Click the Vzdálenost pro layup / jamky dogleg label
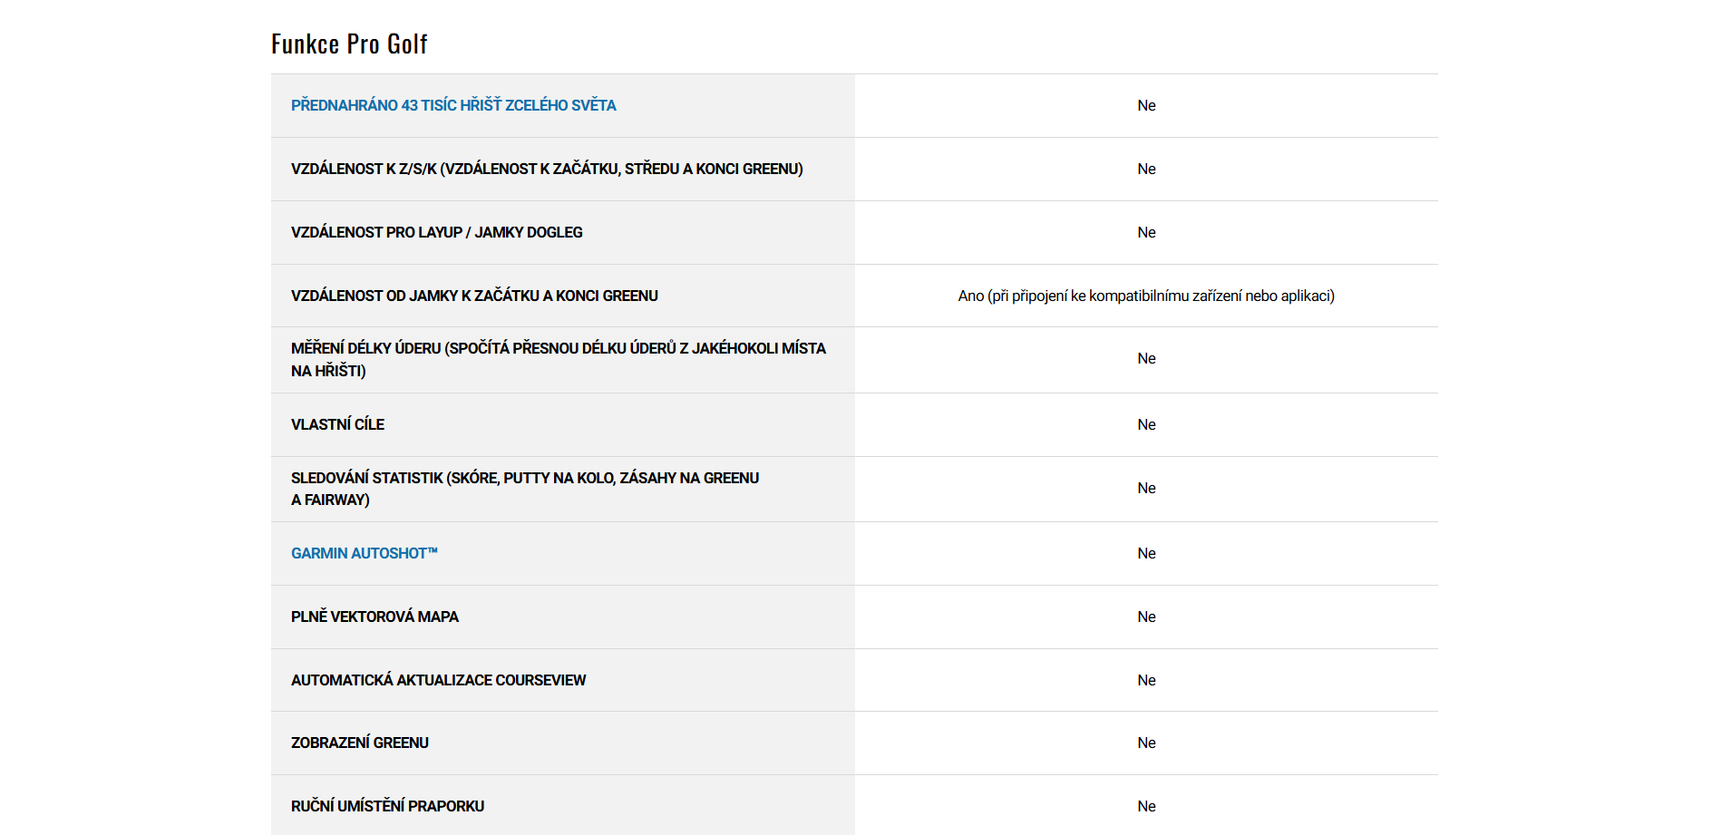This screenshot has width=1712, height=835. (436, 232)
